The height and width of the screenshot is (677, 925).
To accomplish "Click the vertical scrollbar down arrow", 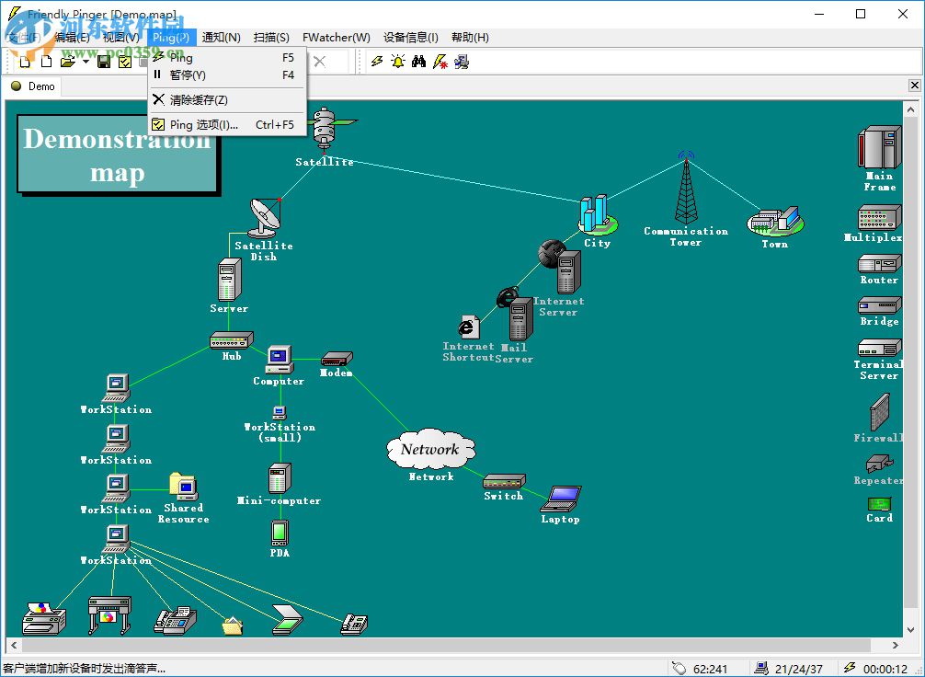I will tap(911, 630).
